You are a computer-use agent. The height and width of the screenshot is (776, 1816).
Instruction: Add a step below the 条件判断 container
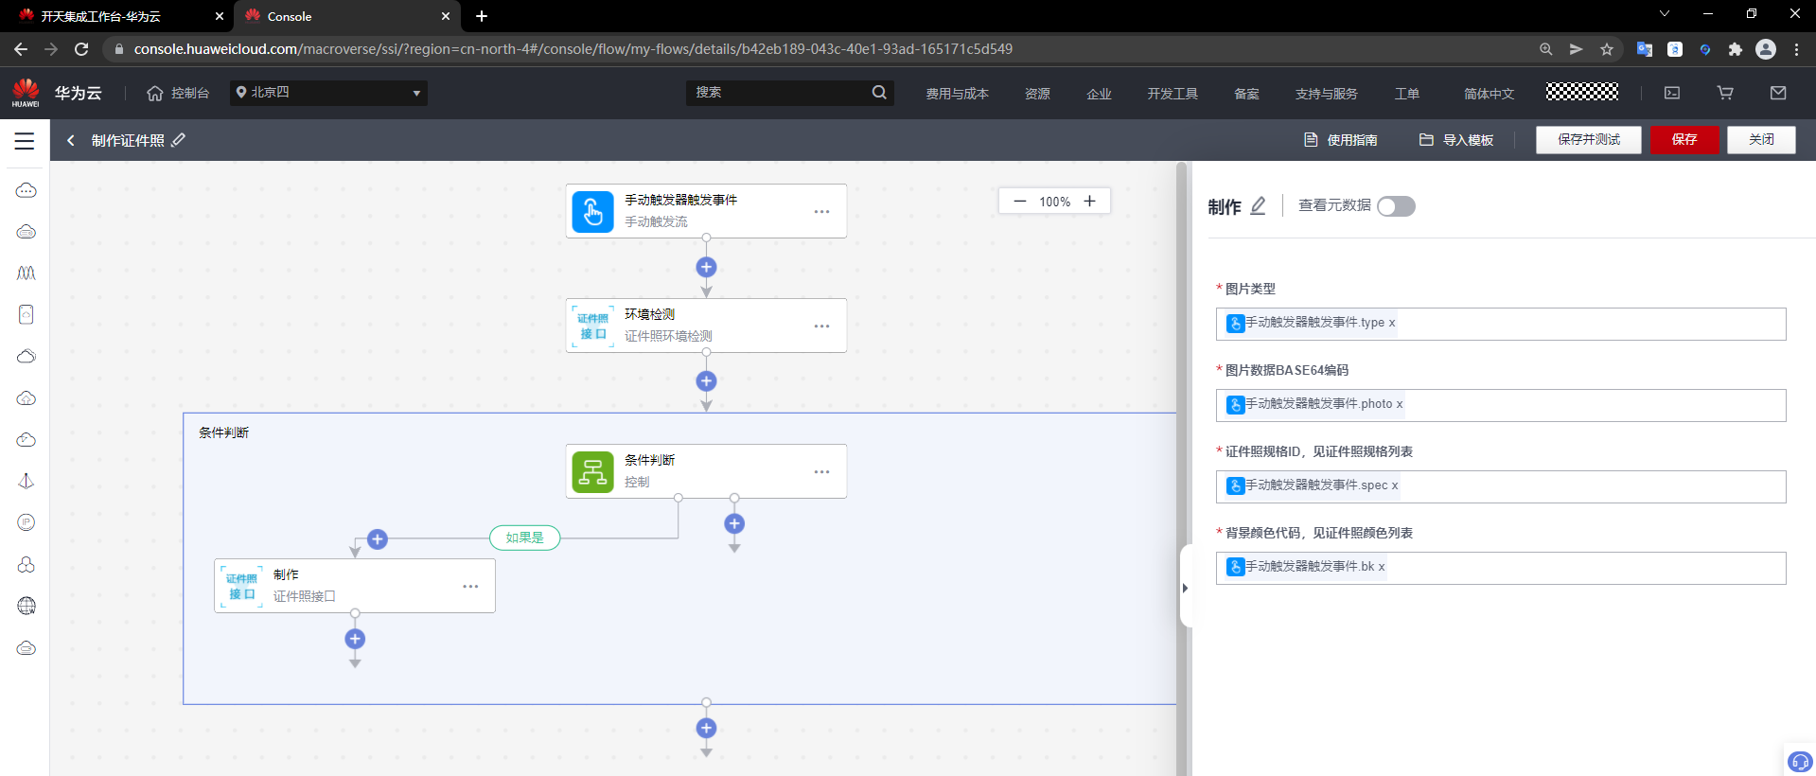(706, 728)
